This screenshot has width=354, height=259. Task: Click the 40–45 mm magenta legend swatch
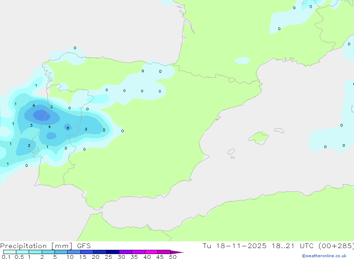[x=151, y=252]
